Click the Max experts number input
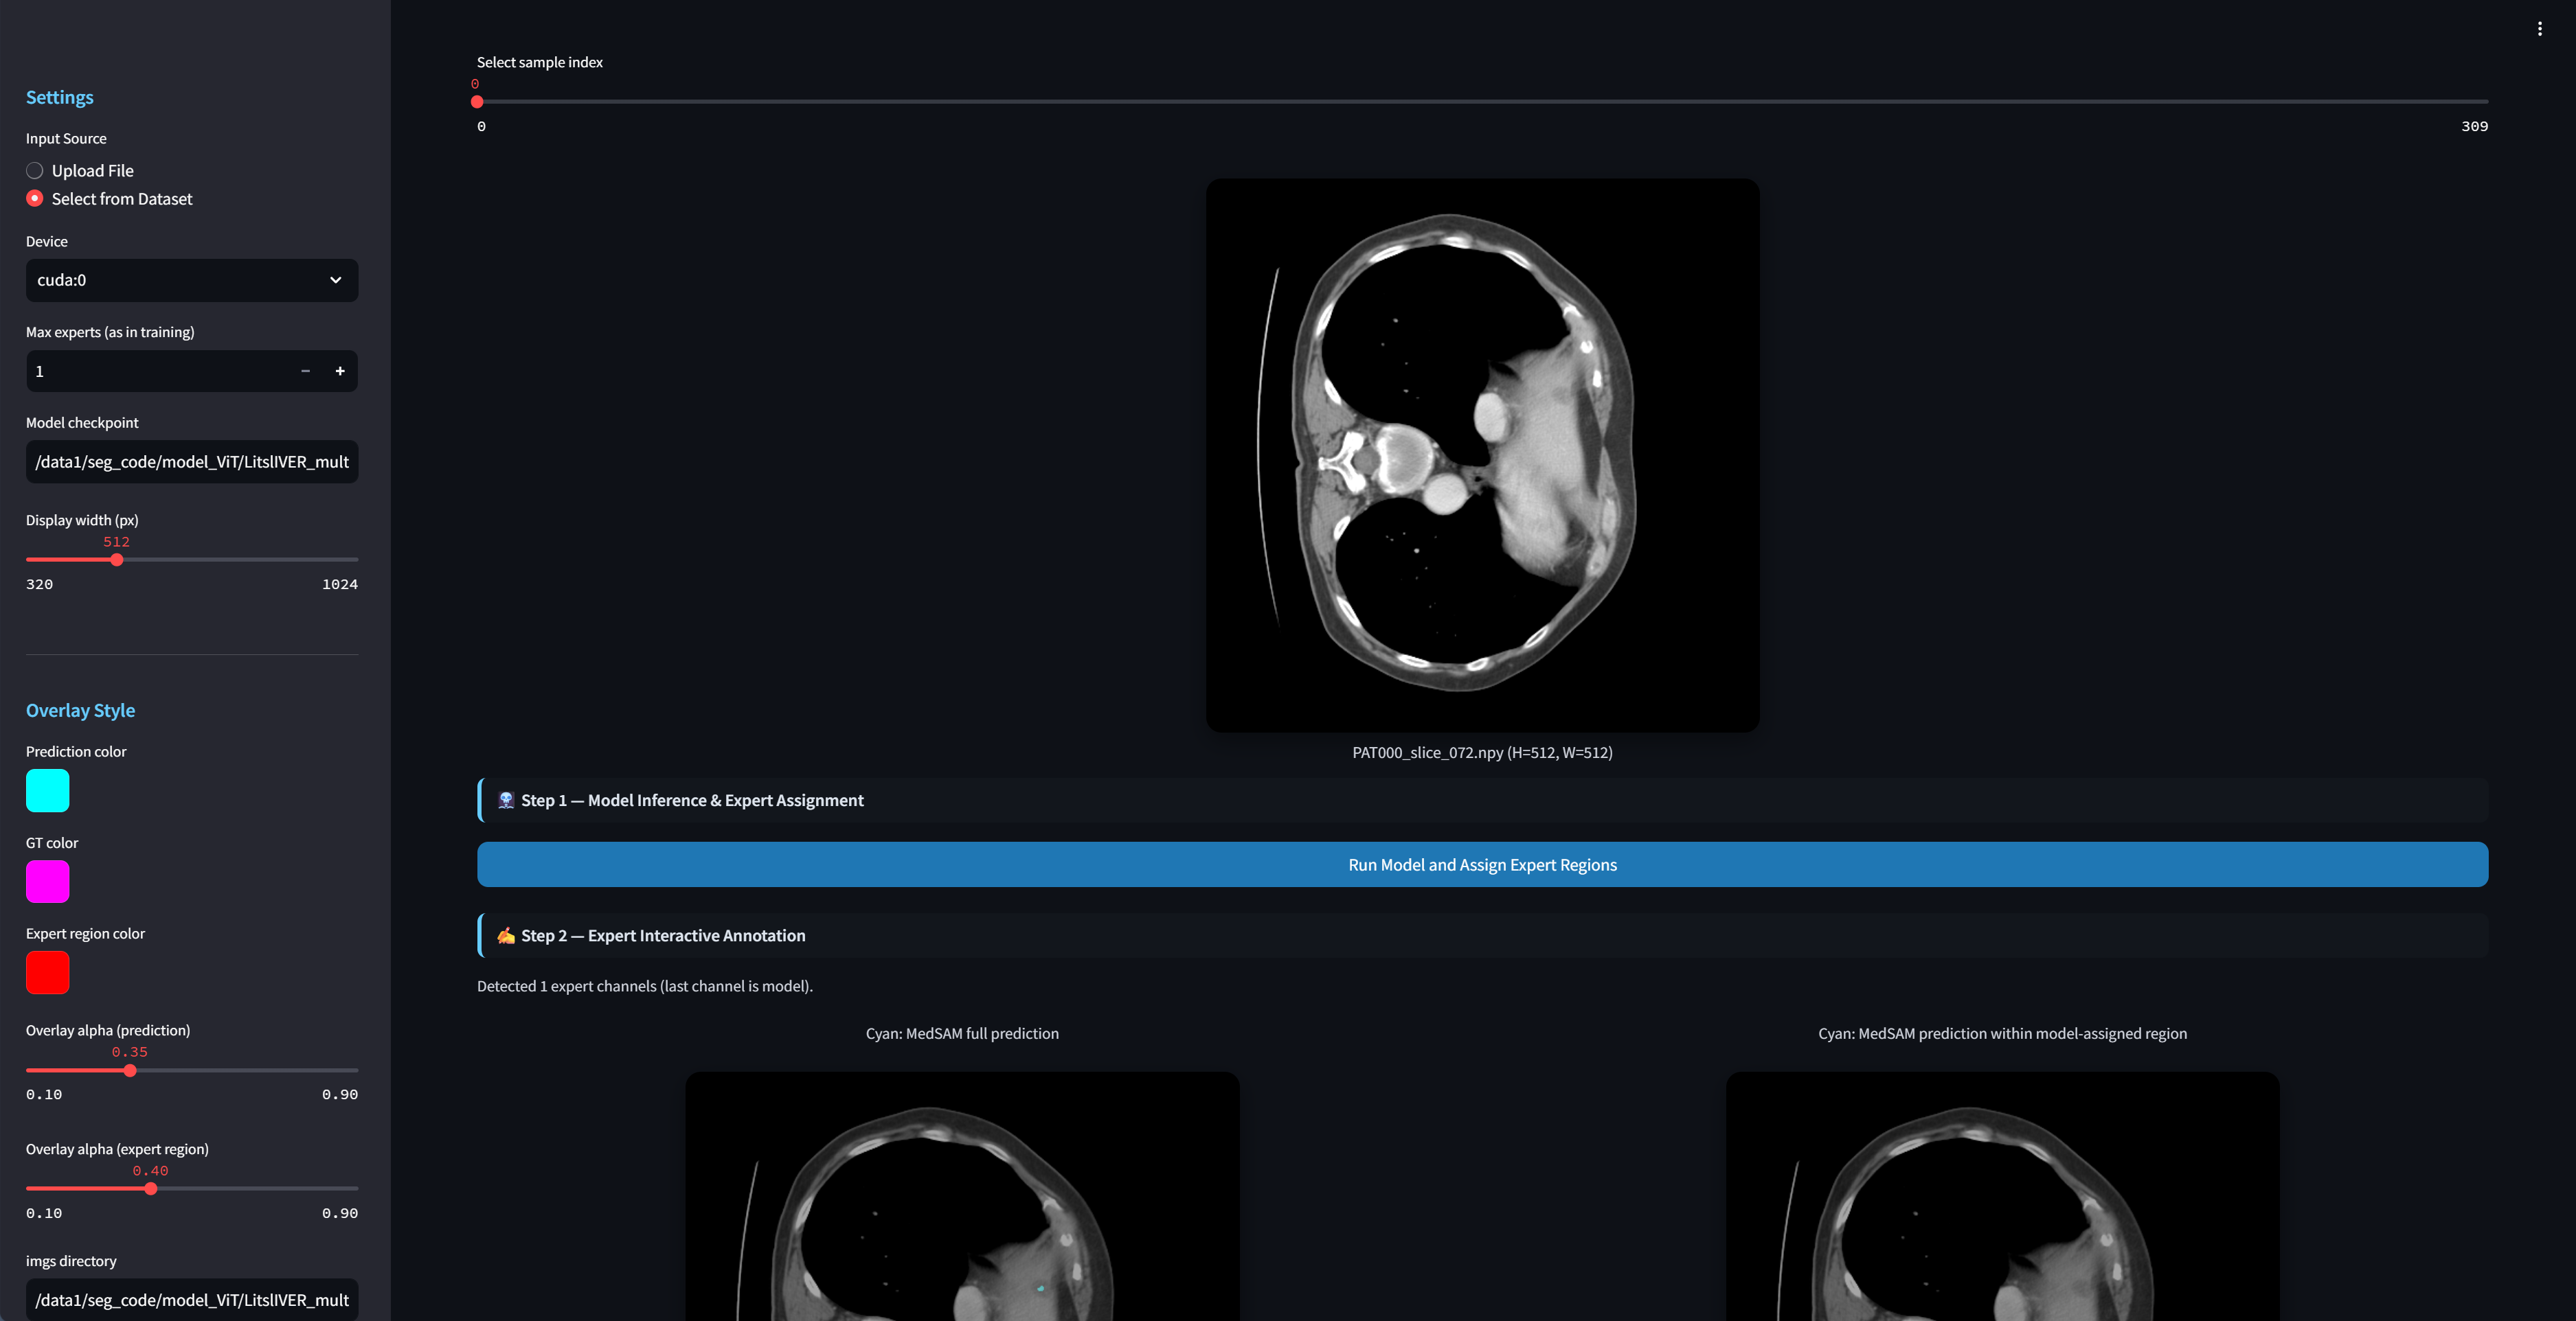 pos(150,371)
